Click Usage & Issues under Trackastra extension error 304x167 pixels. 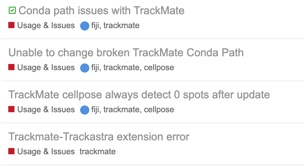(46, 152)
